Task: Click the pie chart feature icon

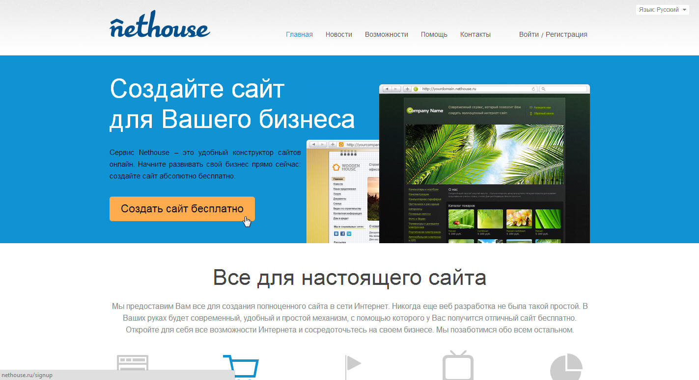Action: tap(566, 367)
